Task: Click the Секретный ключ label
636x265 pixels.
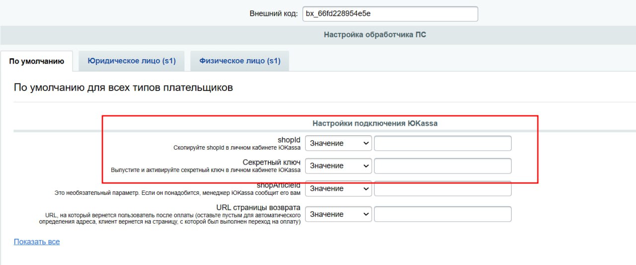Action: (271, 162)
